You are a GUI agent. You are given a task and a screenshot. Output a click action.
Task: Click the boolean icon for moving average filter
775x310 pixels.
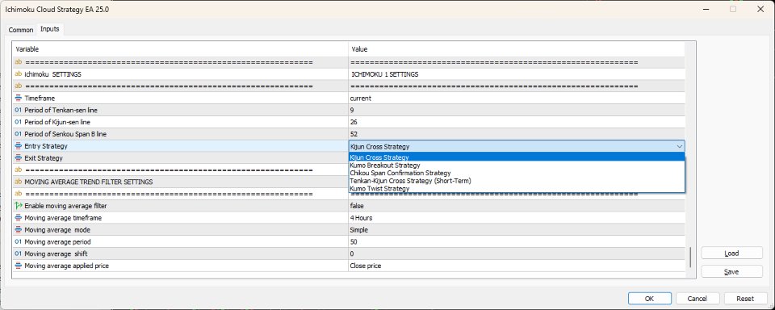pos(19,206)
